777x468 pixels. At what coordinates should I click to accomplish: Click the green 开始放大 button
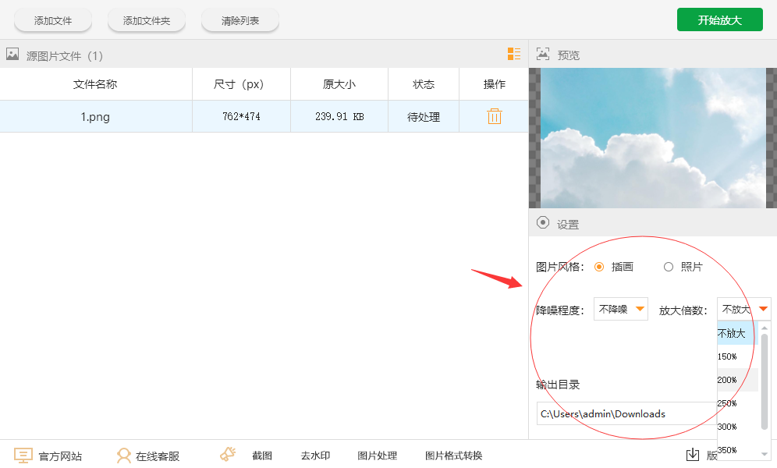click(x=719, y=20)
